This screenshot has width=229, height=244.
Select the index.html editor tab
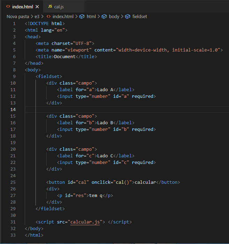[x=23, y=7]
